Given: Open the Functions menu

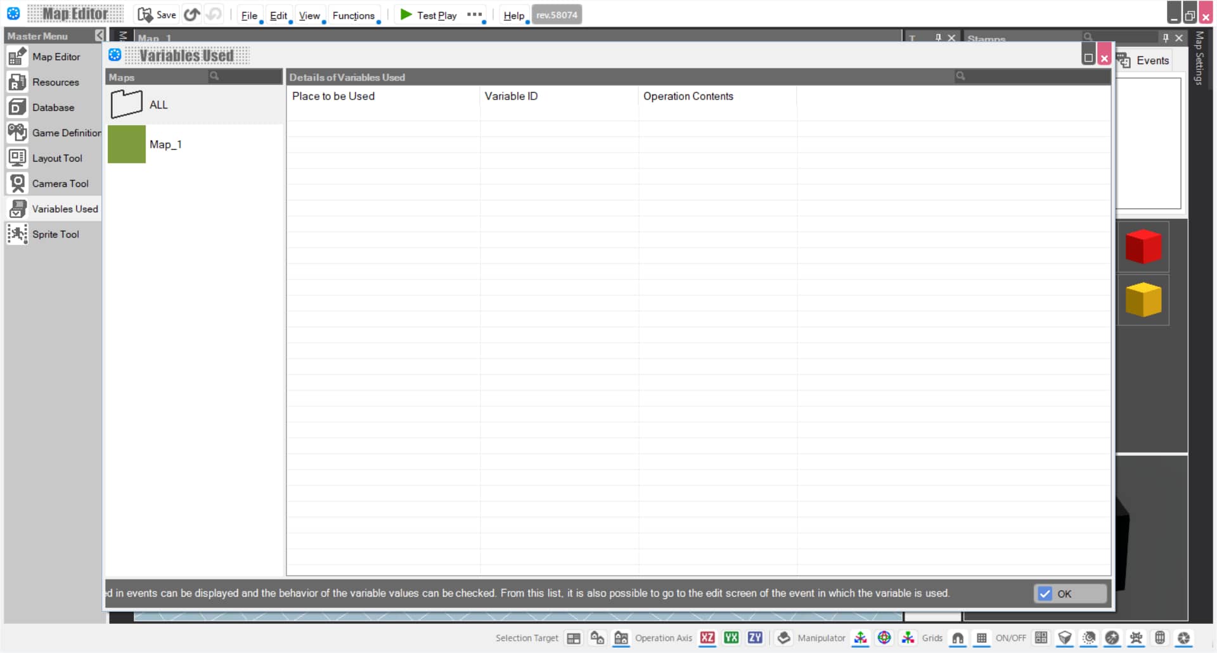Looking at the screenshot, I should click(354, 15).
